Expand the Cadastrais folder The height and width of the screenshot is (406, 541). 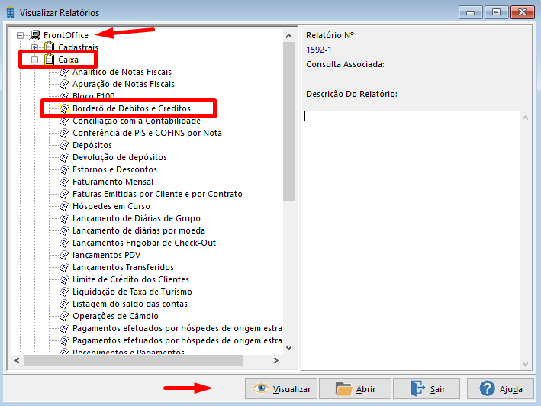click(34, 47)
